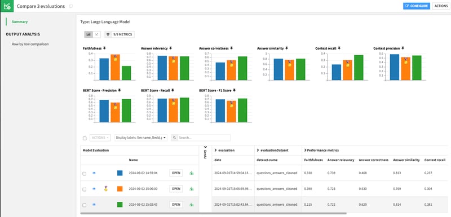Click the blue CONFIGURE button

tap(417, 6)
